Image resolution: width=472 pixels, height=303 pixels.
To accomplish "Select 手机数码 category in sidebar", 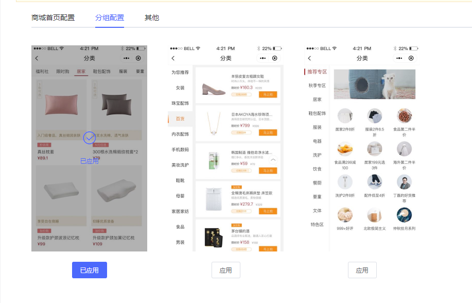I will (x=180, y=149).
